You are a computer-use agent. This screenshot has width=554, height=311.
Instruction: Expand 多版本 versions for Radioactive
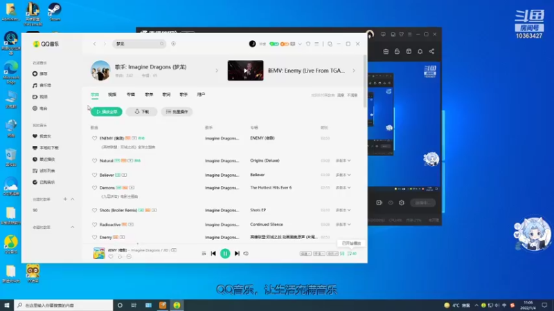(343, 225)
